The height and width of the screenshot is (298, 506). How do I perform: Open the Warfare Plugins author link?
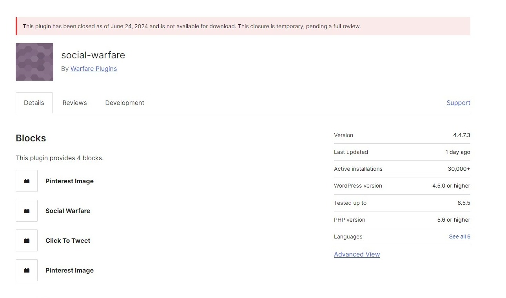(94, 69)
